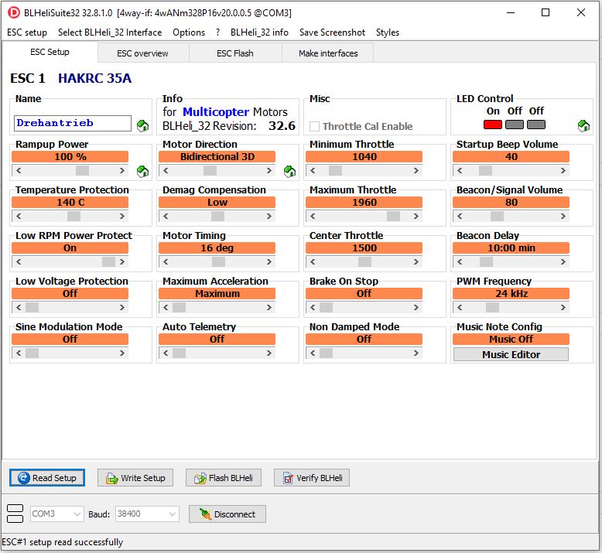The image size is (602, 553).
Task: Click Maximum Acceleration slider right arrow
Action: coord(269,307)
